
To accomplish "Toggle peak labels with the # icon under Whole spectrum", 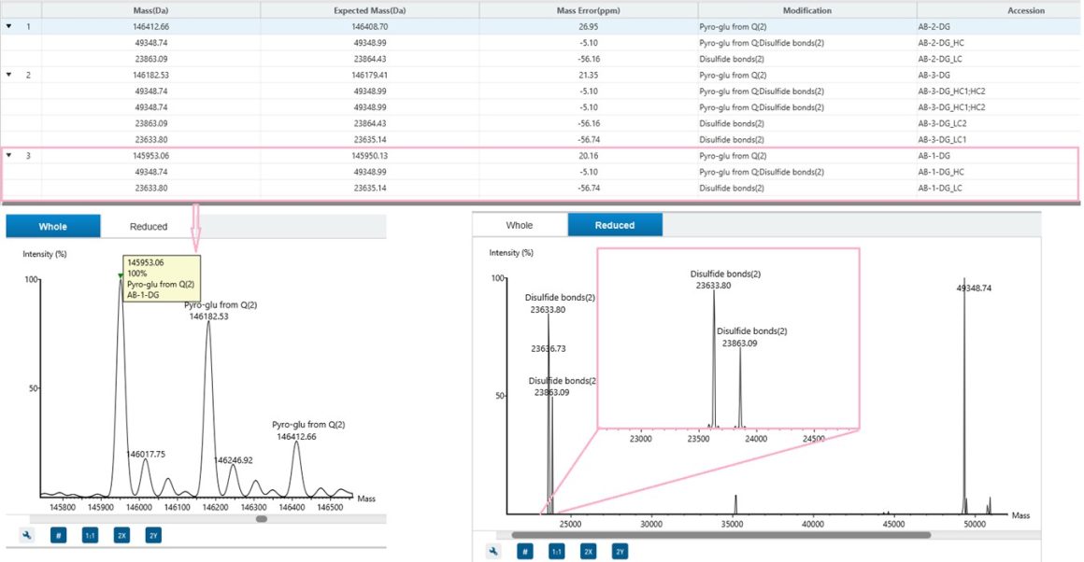I will click(x=58, y=534).
